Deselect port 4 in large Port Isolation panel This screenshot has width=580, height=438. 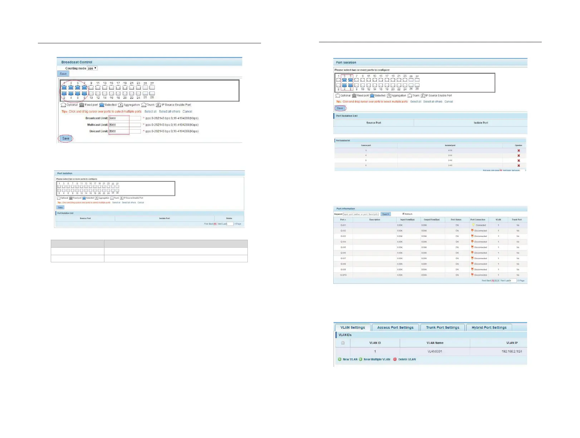coord(344,86)
